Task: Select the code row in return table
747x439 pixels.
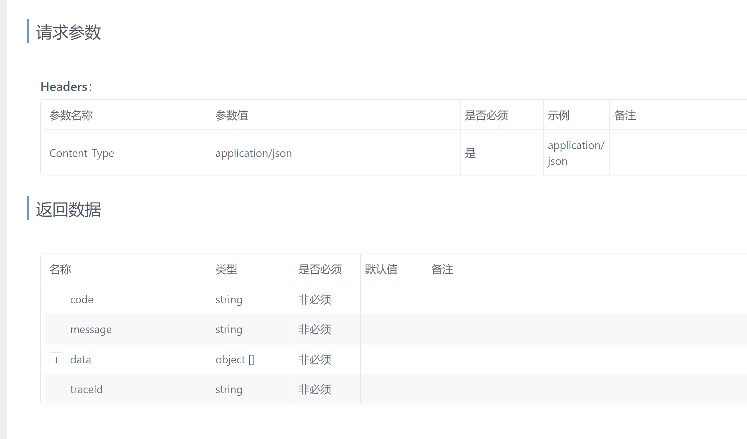Action: pos(82,299)
